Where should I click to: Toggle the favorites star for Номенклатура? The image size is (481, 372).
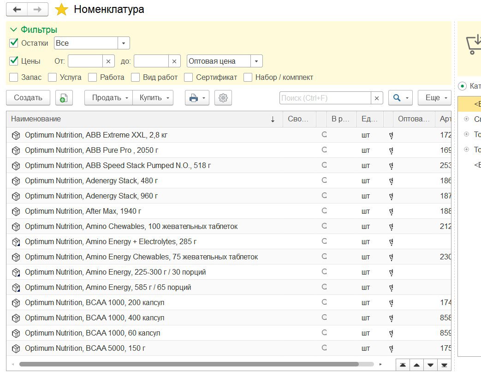(x=61, y=10)
